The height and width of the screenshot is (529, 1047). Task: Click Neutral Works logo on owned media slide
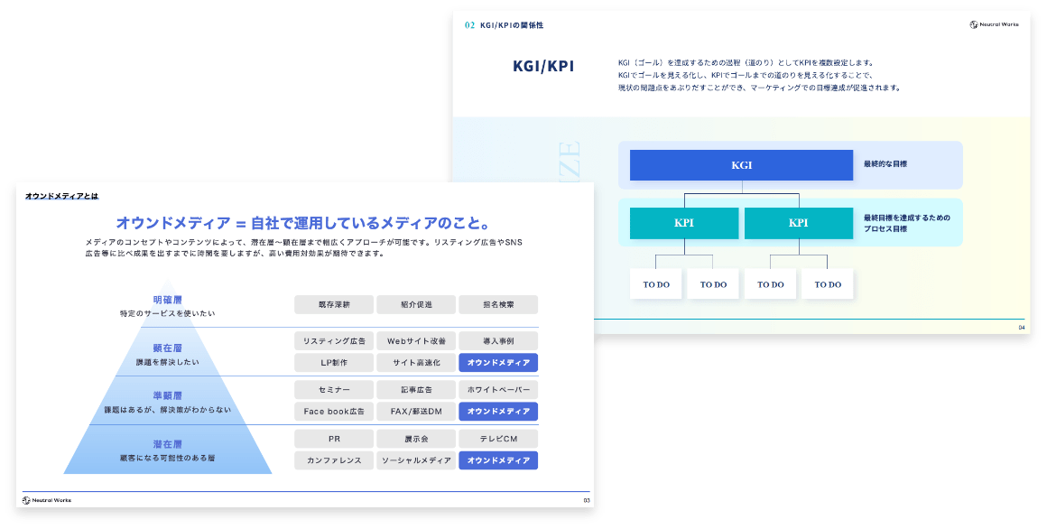(x=47, y=499)
